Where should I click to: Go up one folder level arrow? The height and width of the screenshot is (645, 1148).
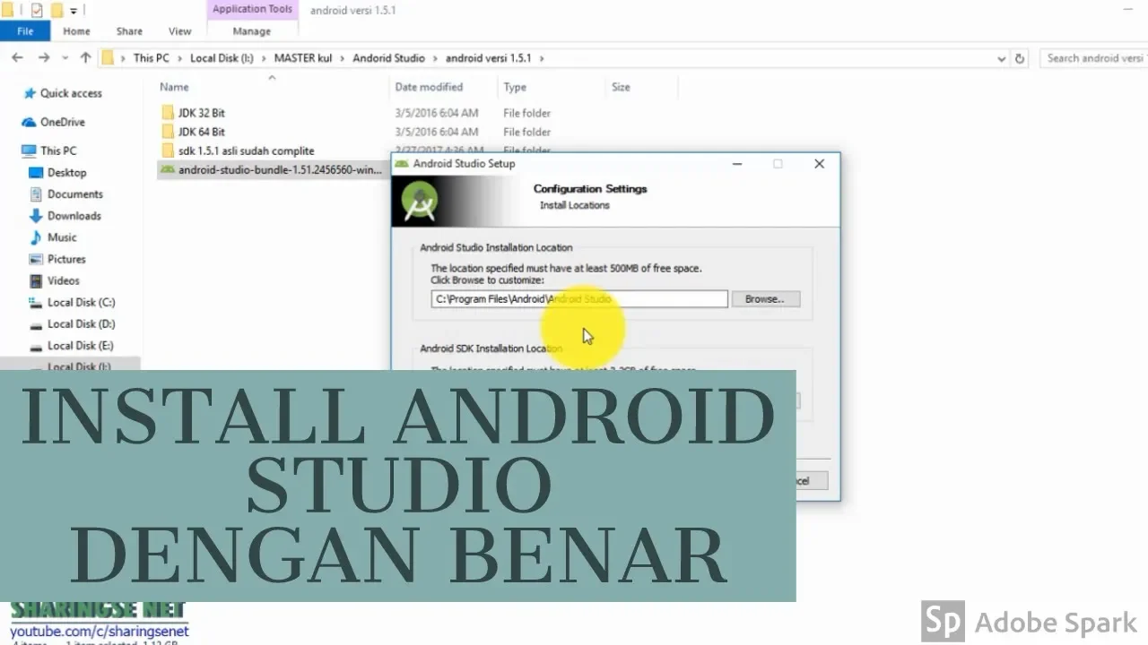click(85, 57)
